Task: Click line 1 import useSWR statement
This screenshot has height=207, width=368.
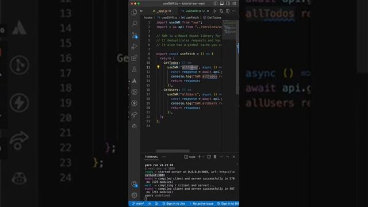Action: point(179,22)
